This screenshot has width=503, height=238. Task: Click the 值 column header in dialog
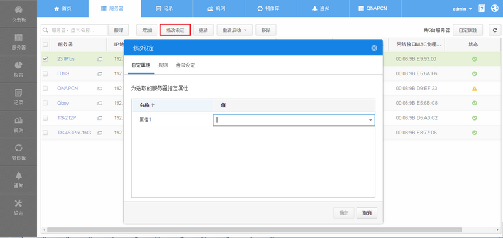294,105
